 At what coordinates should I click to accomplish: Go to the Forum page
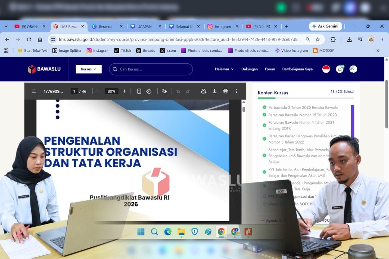tap(270, 69)
